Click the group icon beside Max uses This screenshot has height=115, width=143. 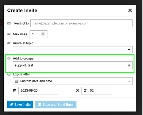tap(9, 34)
